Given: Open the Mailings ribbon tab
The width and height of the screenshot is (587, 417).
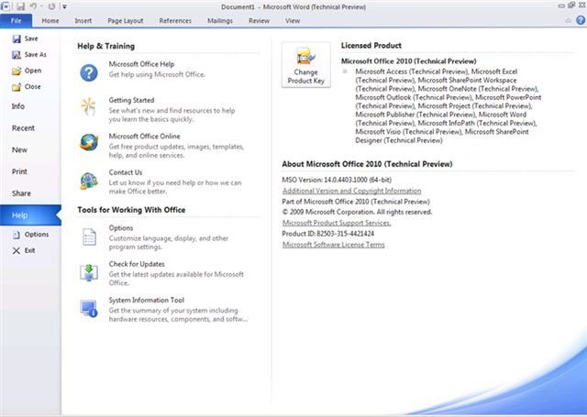Looking at the screenshot, I should click(220, 20).
